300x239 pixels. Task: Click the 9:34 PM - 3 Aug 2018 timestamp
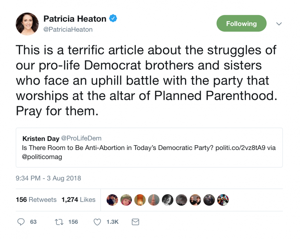(x=49, y=178)
